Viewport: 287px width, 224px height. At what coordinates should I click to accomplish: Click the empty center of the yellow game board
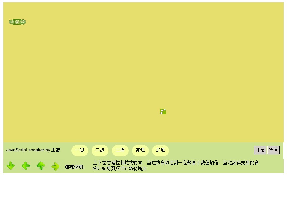coord(143,72)
